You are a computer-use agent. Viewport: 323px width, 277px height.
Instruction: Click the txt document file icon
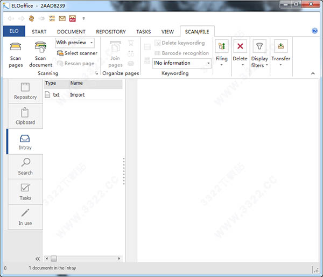pos(47,95)
